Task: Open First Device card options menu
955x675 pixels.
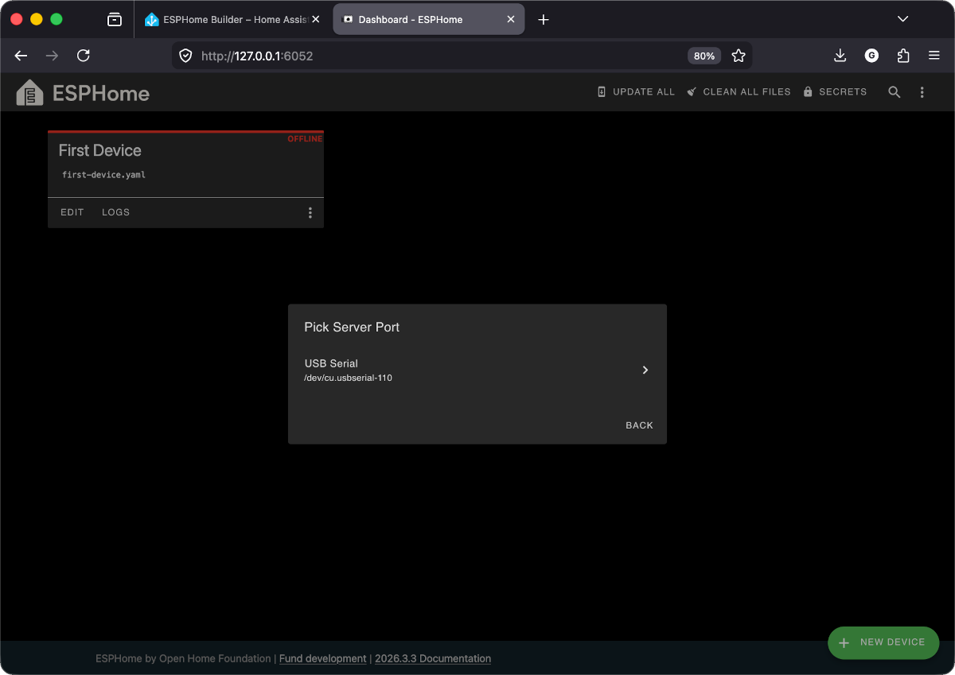Action: tap(310, 213)
